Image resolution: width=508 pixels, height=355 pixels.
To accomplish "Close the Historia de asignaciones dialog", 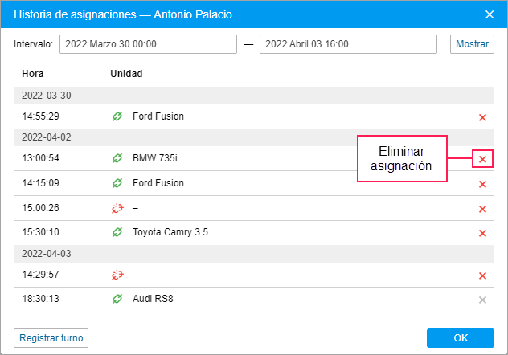I will coord(490,14).
